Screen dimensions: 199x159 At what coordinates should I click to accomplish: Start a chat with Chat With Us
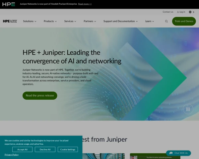(178, 153)
